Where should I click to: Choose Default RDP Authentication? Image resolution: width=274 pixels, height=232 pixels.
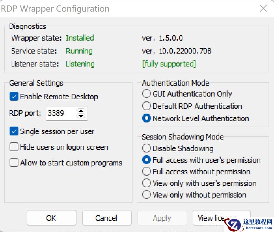point(146,106)
